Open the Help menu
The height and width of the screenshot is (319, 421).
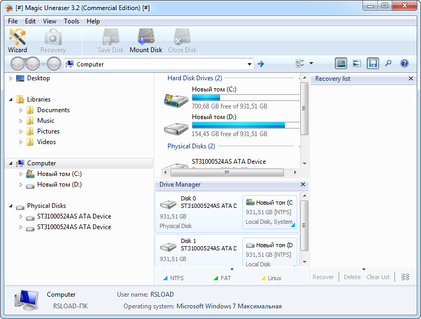pyautogui.click(x=93, y=21)
